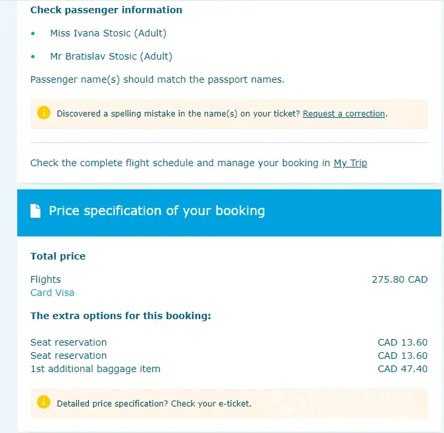
Task: Select passenger Miss Ivana Stosic (Adult)
Action: pyautogui.click(x=108, y=33)
